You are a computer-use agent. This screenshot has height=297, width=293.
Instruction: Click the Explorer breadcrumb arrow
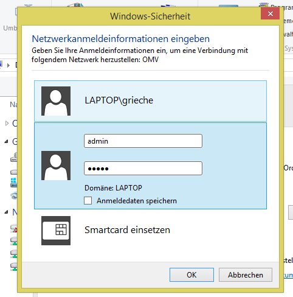pyautogui.click(x=9, y=65)
